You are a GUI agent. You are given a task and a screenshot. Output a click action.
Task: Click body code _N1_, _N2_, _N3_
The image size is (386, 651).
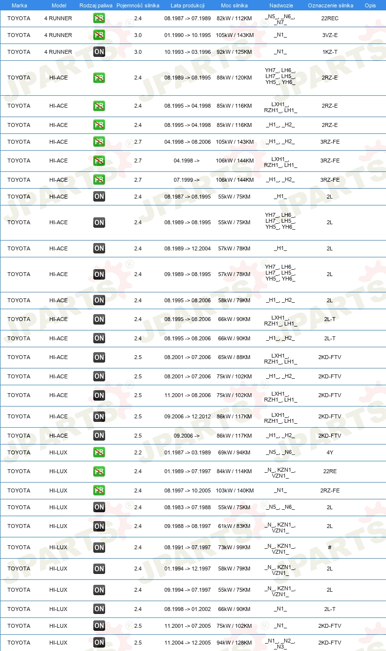[280, 644]
